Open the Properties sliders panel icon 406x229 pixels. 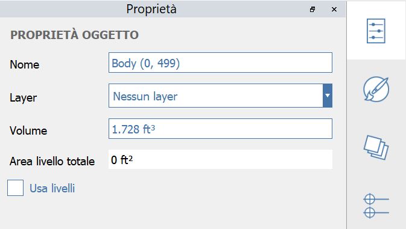376,31
